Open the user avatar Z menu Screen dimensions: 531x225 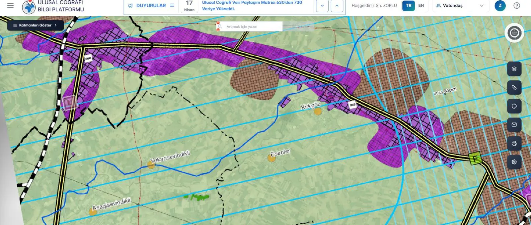coord(500,6)
